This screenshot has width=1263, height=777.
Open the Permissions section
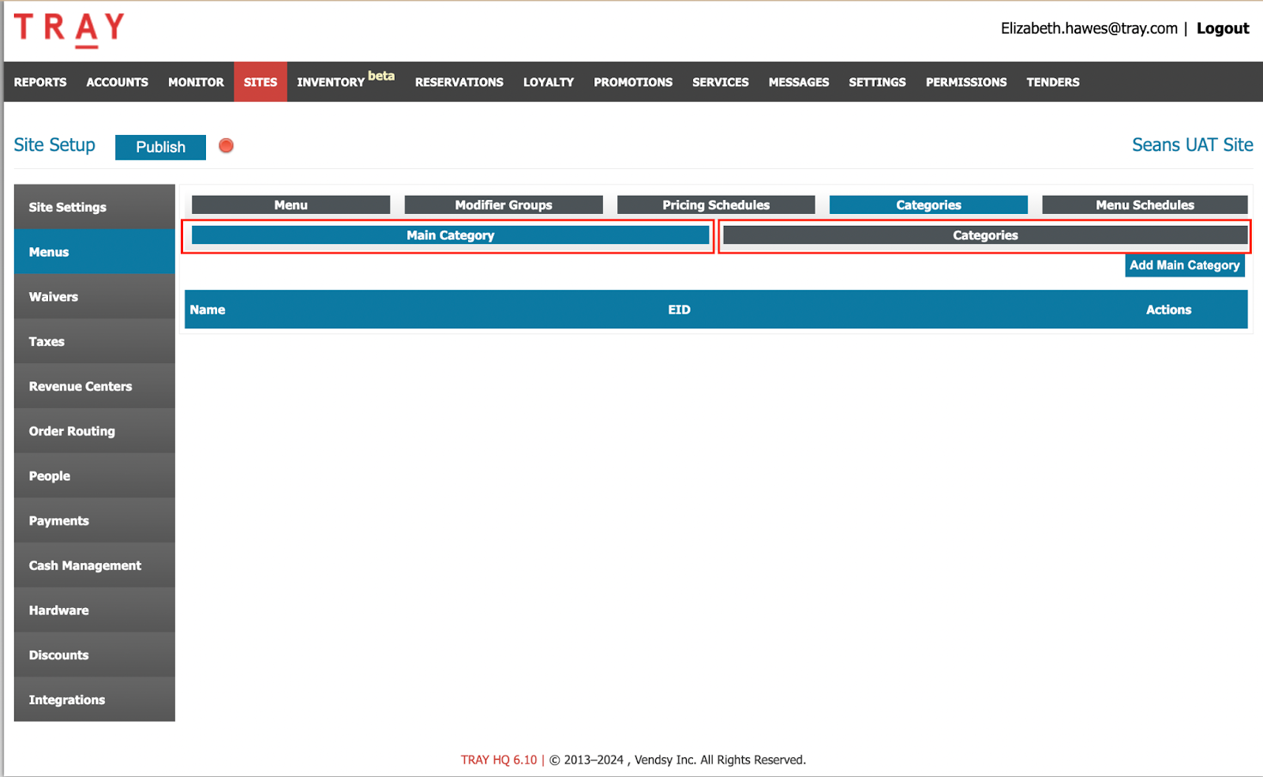pos(966,81)
